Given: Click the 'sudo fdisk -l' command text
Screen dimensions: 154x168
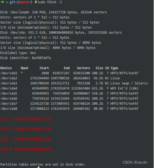Looking at the screenshot, I should coord(50,2).
